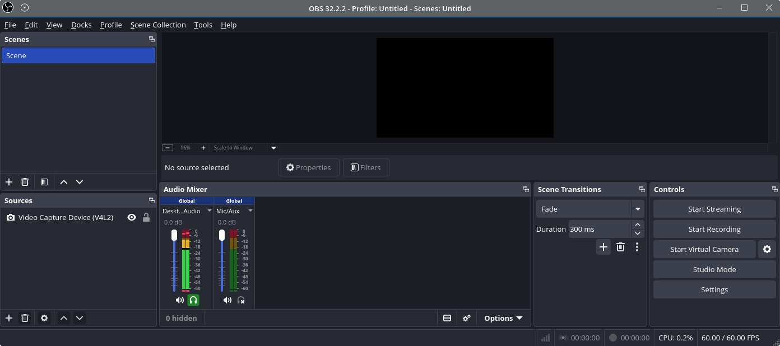Float the Audio Mixer dock

(x=526, y=189)
